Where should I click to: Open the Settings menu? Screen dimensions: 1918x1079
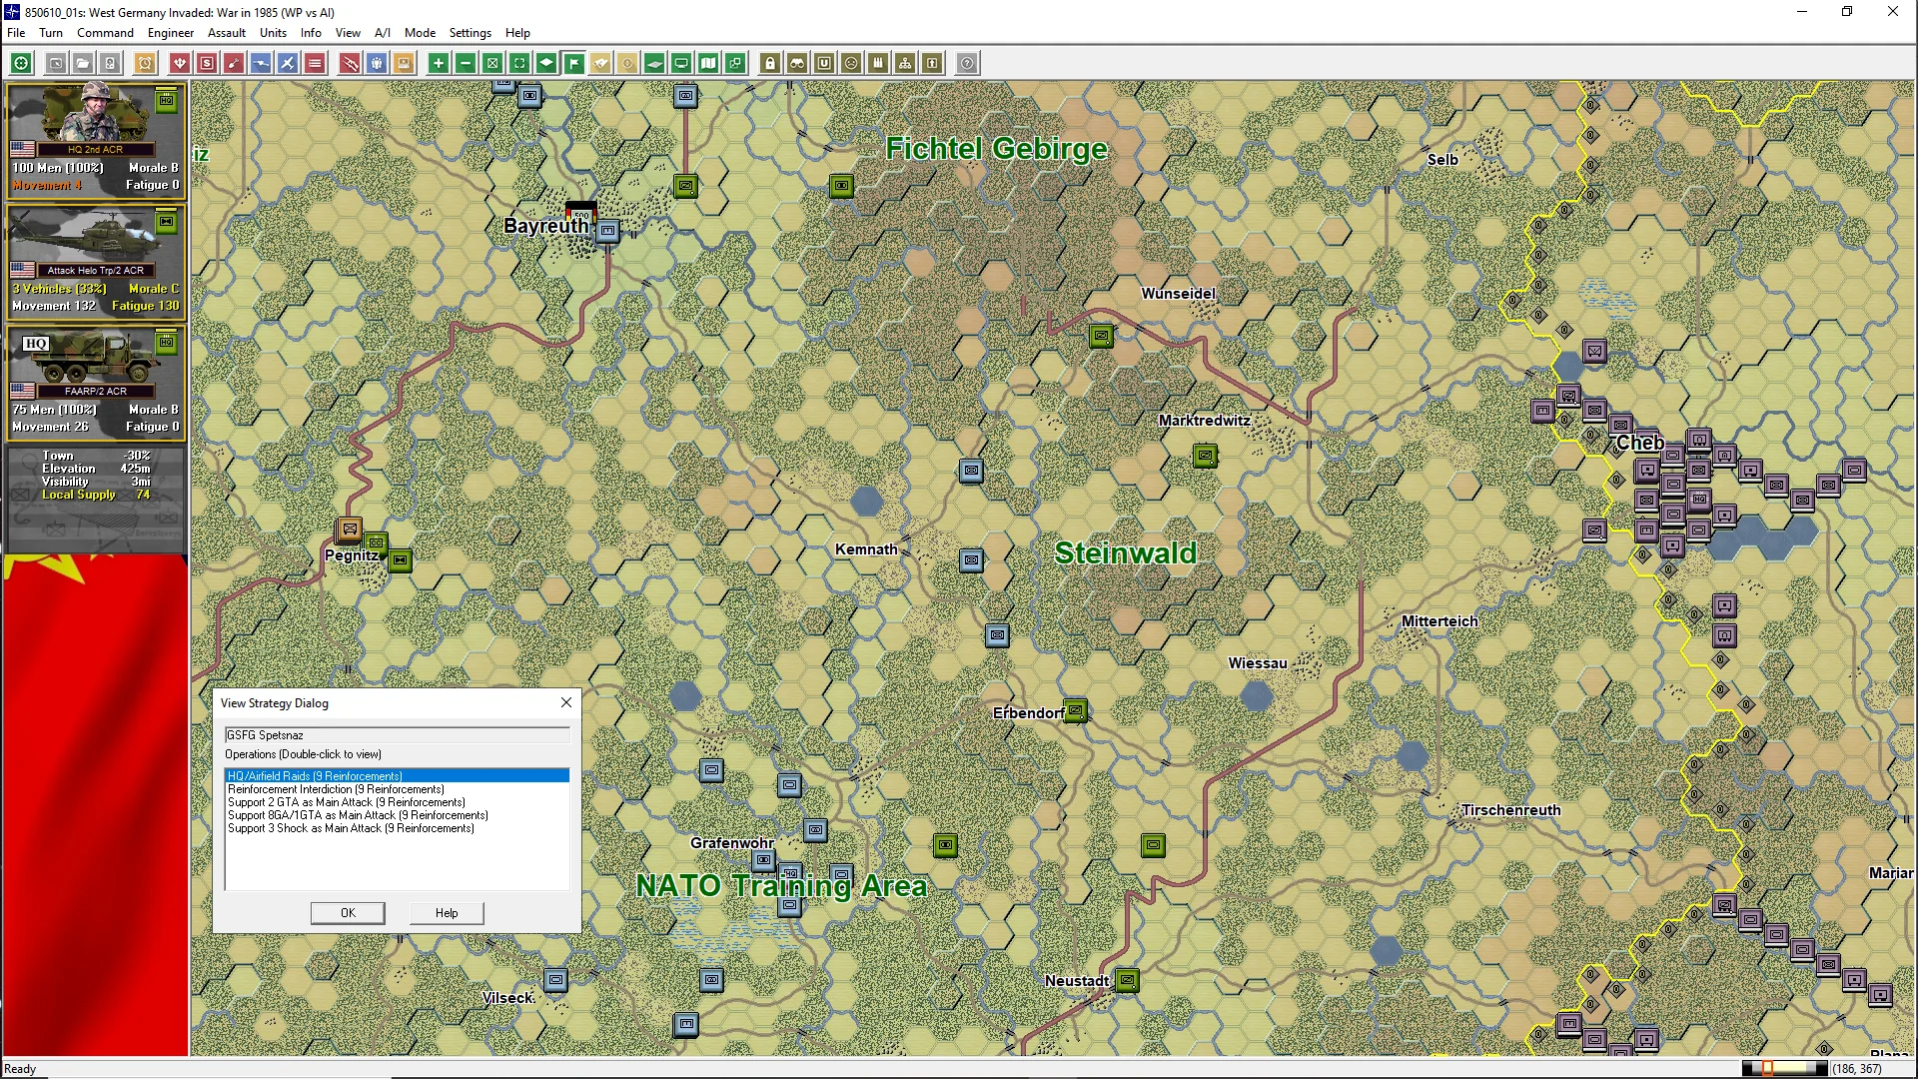(470, 32)
